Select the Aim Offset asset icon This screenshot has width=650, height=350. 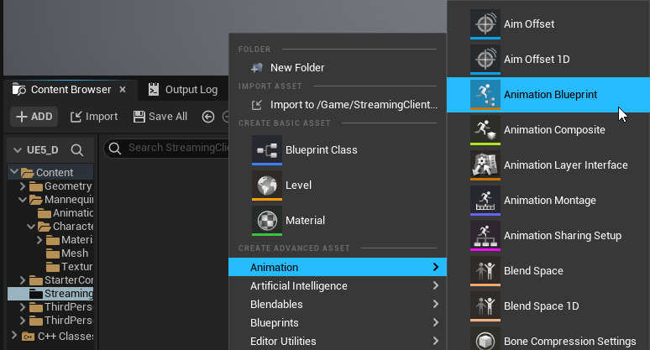tap(485, 23)
